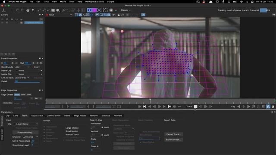Image resolution: width=276 pixels, height=155 pixels.
Task: Go to the clip's first frame
Action: (140, 106)
